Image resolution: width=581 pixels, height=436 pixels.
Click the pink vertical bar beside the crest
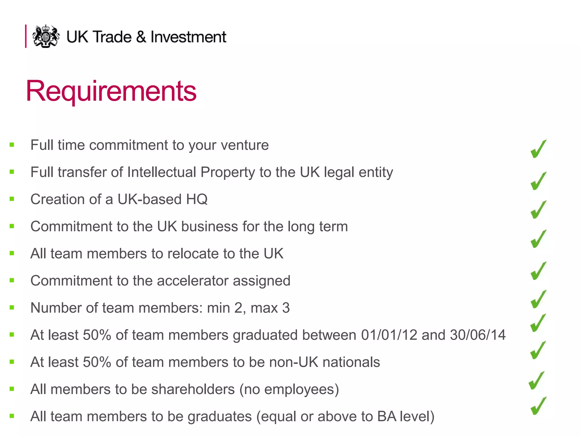point(26,36)
